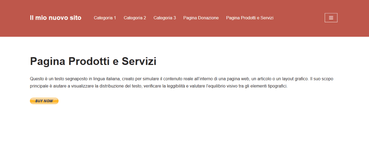This screenshot has height=150, width=369.
Task: Click empty red header area left of menu icon
Action: coord(299,18)
